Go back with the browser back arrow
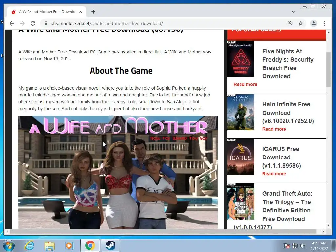 12,23
